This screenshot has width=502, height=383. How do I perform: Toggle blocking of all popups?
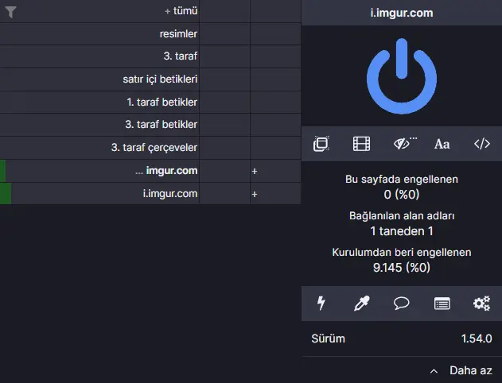[x=321, y=144]
